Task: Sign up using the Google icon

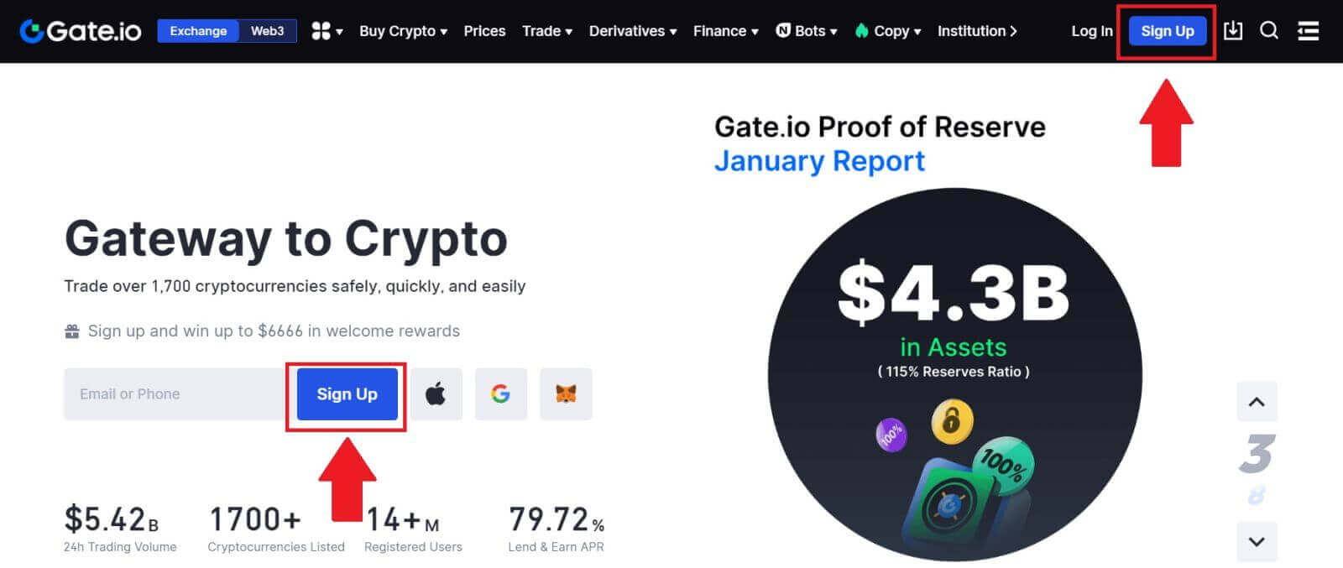Action: click(501, 393)
